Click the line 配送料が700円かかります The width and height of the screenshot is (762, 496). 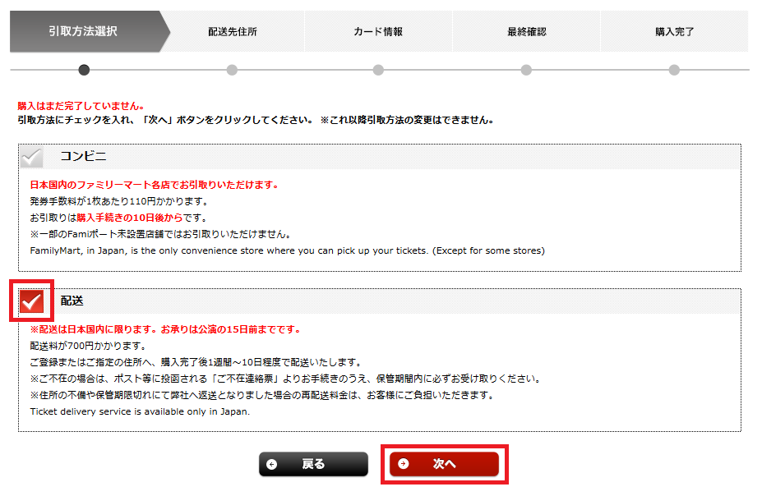point(88,346)
